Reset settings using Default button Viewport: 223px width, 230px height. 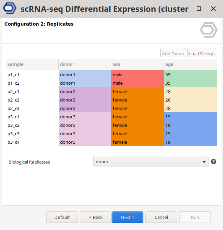pyautogui.click(x=62, y=217)
